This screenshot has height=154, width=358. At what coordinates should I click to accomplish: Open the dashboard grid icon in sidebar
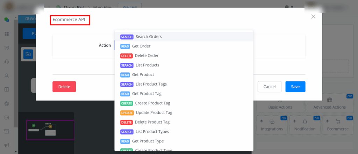point(7,34)
